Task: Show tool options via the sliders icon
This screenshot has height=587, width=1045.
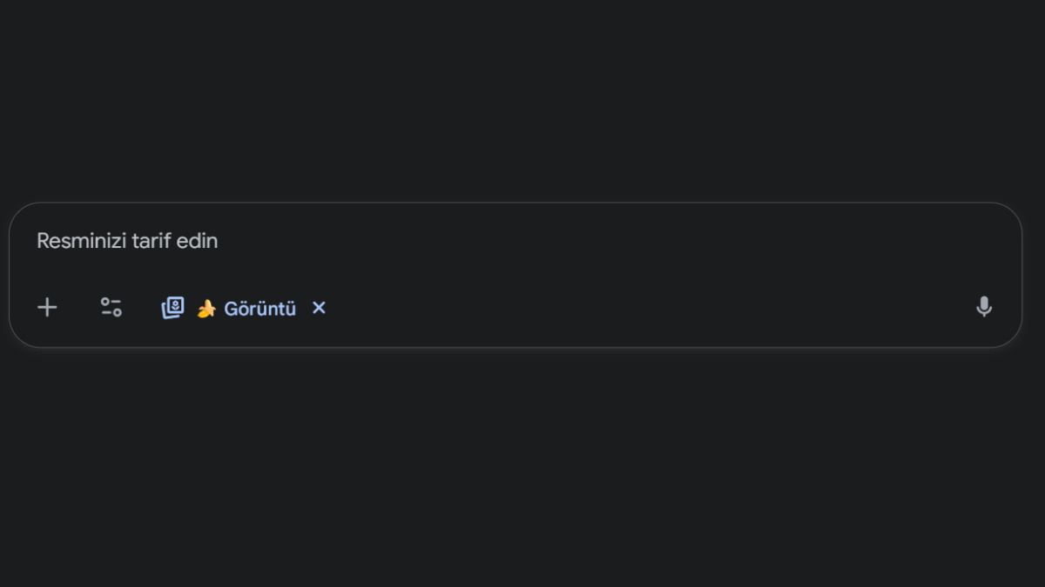Action: point(111,307)
